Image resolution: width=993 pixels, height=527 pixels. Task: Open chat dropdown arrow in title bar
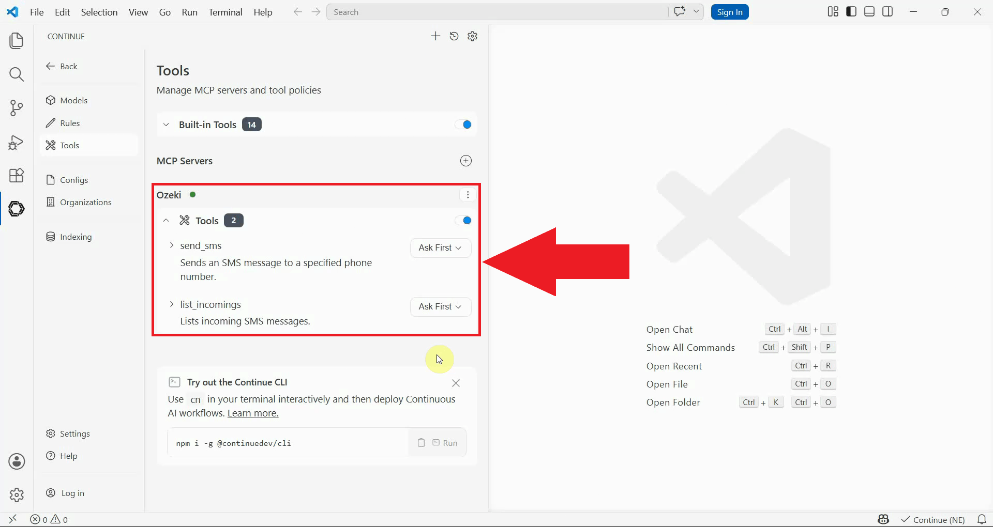pos(696,12)
